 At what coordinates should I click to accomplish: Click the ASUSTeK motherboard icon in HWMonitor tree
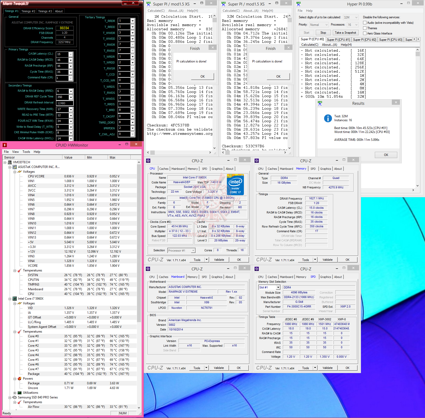point(15,167)
